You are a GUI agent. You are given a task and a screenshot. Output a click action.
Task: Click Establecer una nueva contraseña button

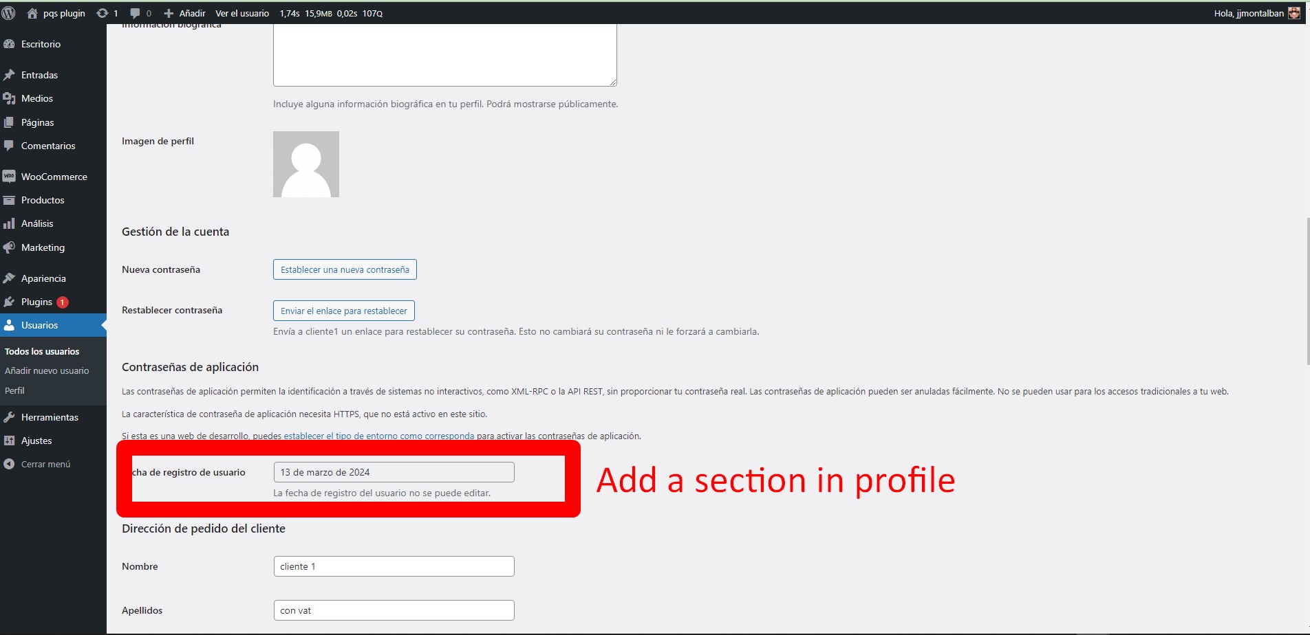[345, 269]
